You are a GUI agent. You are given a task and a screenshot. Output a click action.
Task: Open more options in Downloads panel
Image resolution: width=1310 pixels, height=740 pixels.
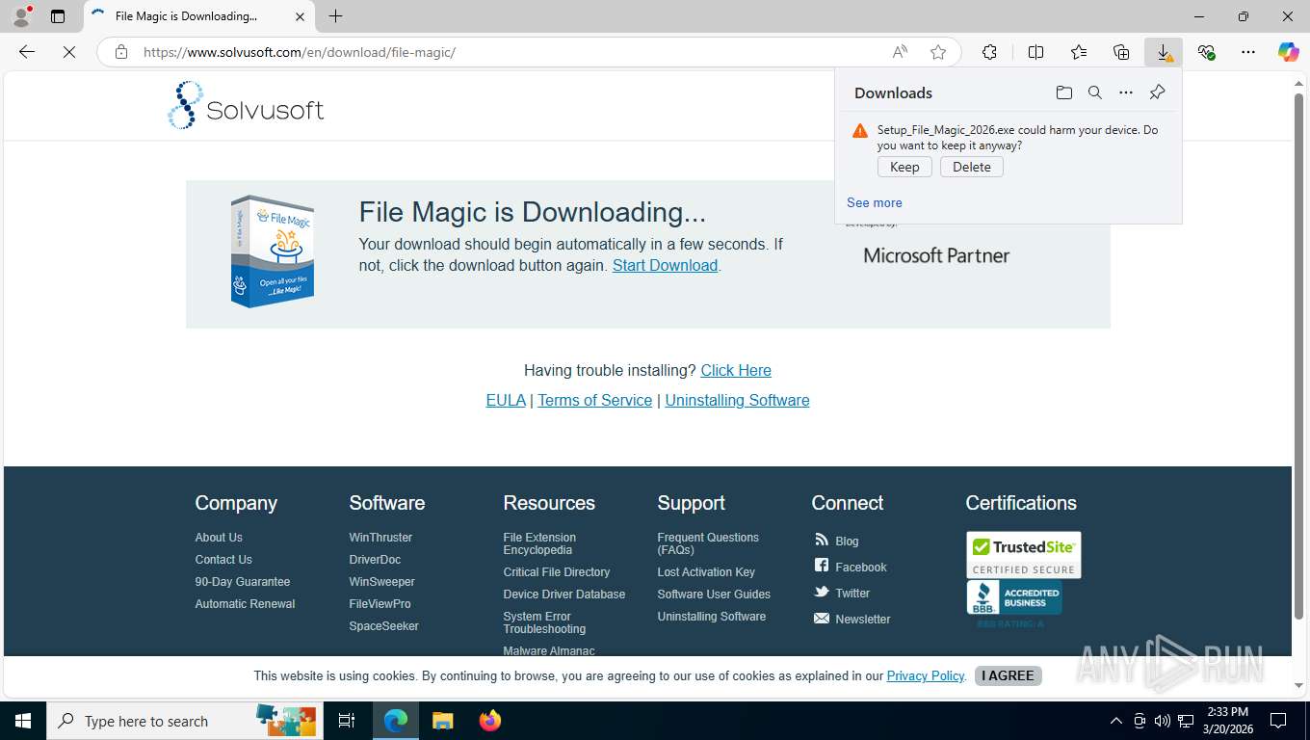[x=1126, y=92]
